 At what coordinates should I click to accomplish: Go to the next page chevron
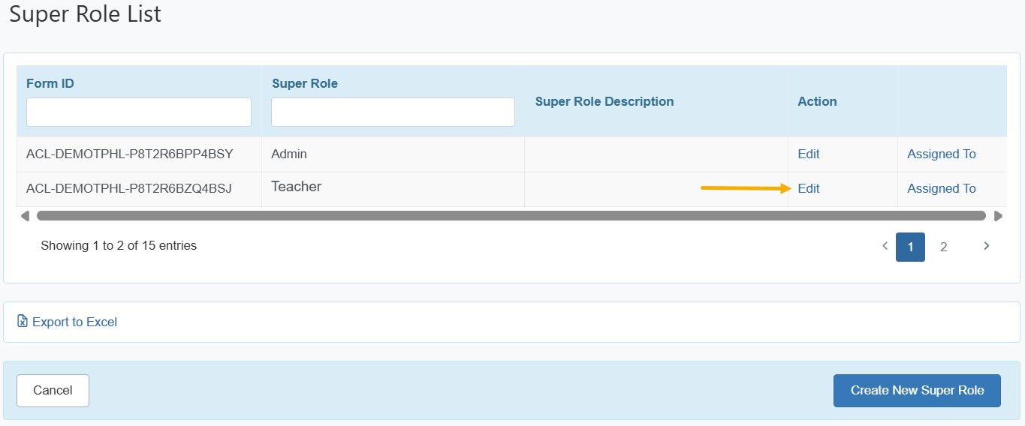click(987, 246)
